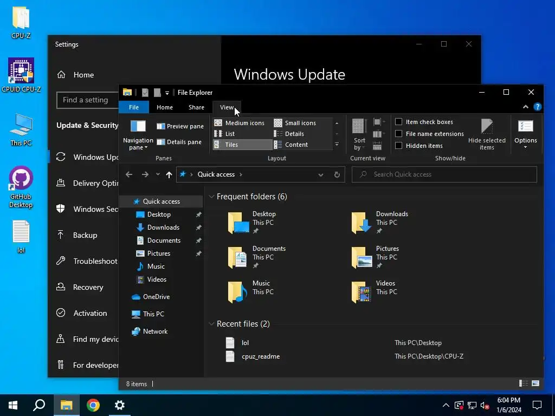Screen dimensions: 555x416
Task: Enable the Details pane
Action: (x=179, y=142)
